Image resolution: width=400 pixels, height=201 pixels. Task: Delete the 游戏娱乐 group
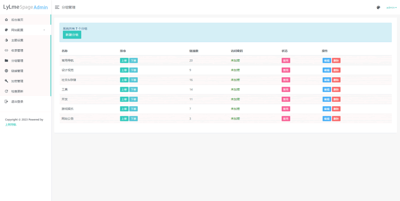(x=336, y=109)
